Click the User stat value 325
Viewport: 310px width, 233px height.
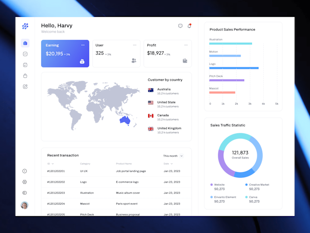[x=99, y=53]
